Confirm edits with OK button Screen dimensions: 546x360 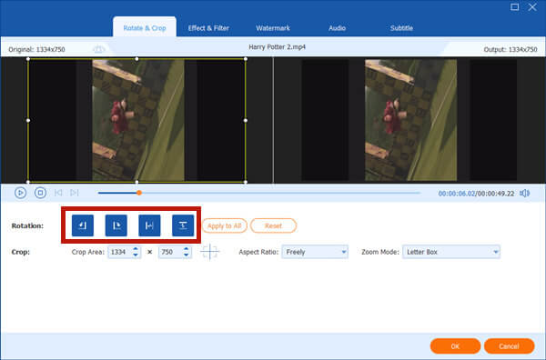click(x=455, y=346)
